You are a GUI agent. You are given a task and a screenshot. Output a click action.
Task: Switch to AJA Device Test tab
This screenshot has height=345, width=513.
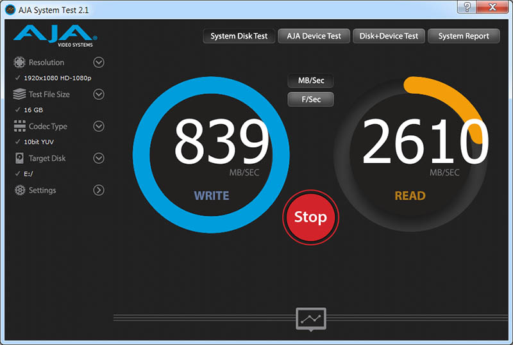tap(314, 36)
